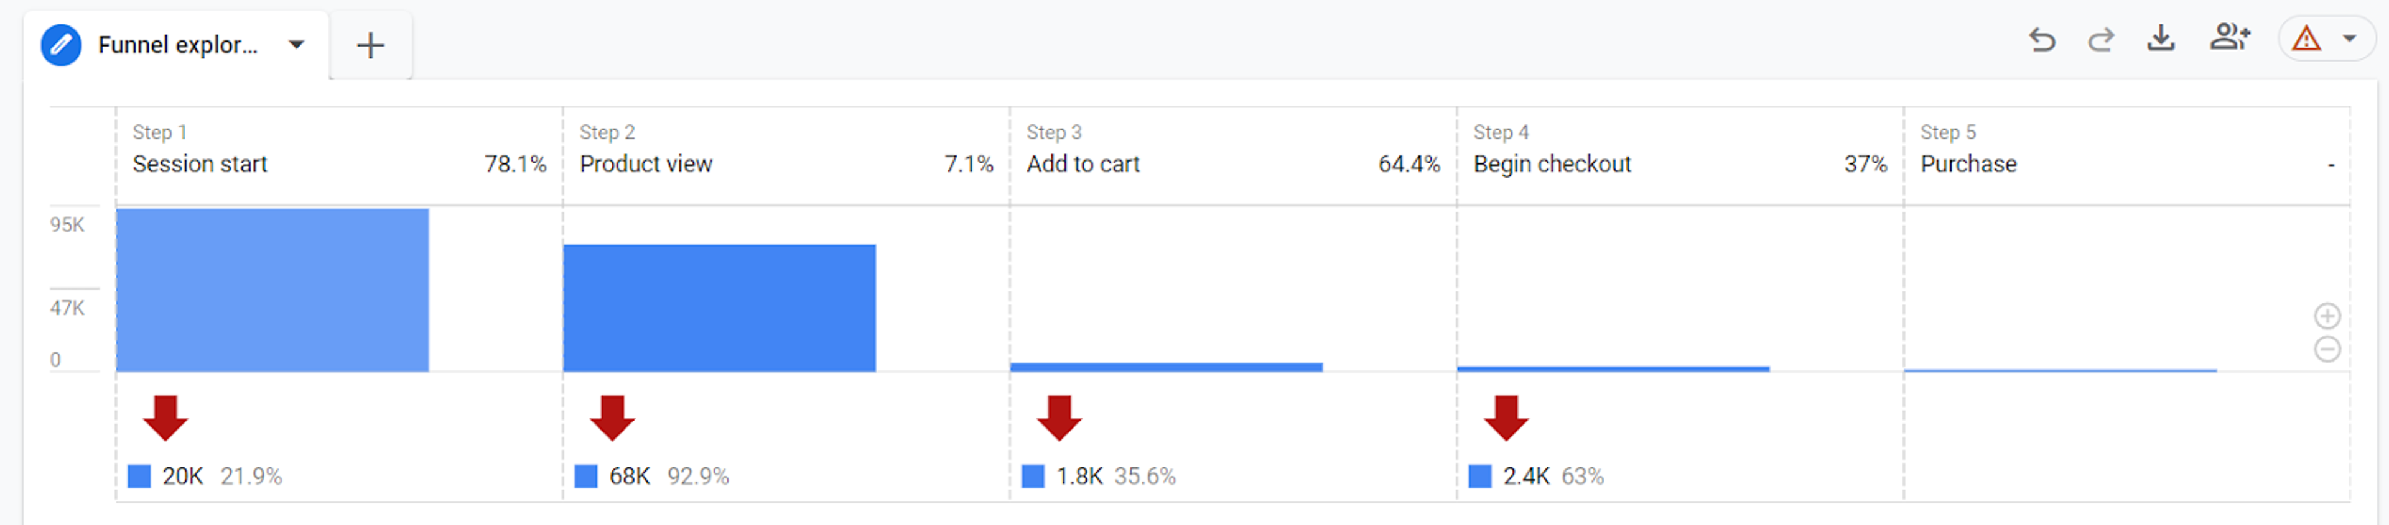Select the Add to cart step header
2389x525 pixels.
(1232, 150)
